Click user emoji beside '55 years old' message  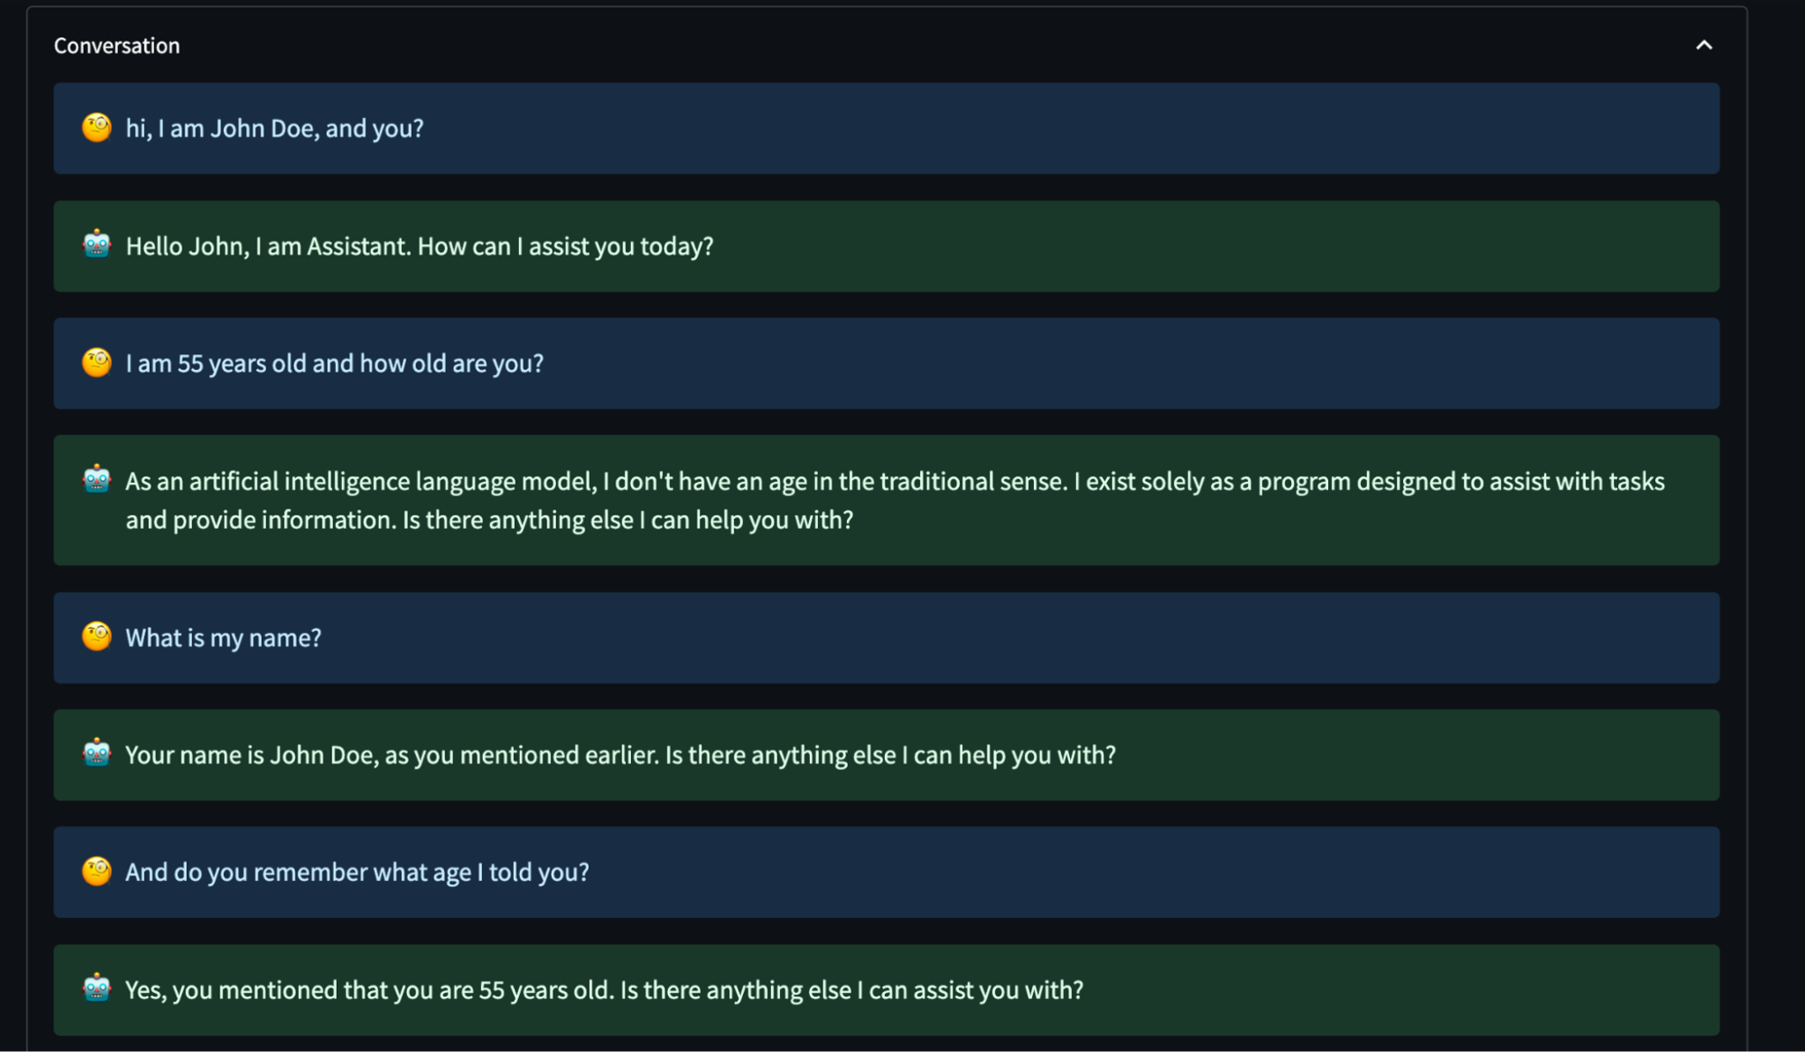coord(97,362)
